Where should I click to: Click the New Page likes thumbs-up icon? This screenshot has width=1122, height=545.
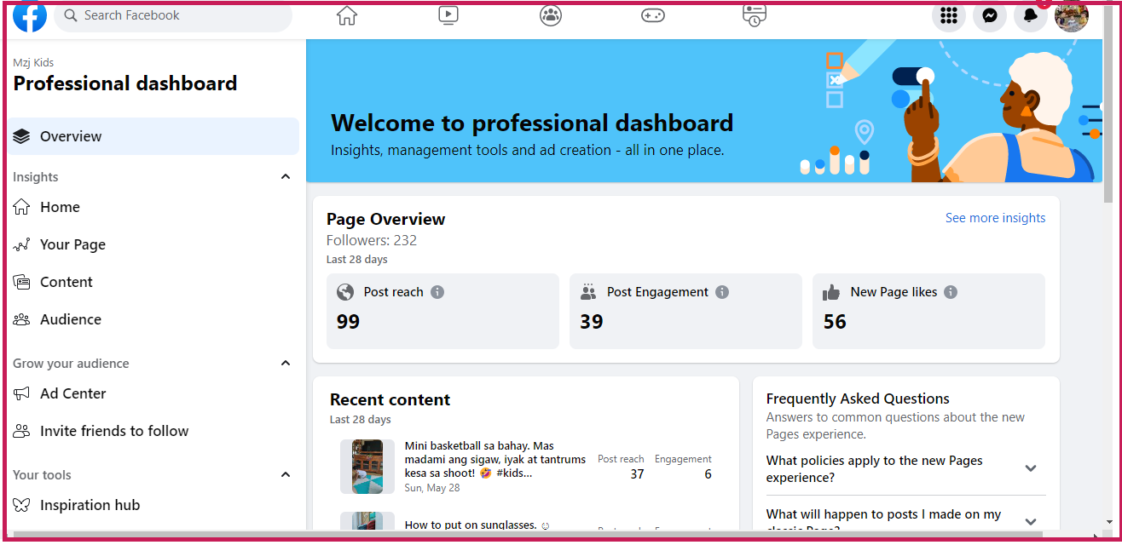(x=831, y=292)
